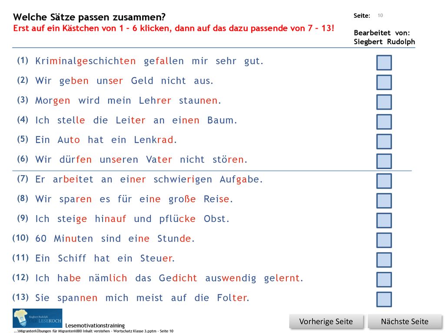Tick the box for 'Morgen wird mein Lehrer staunen'
The width and height of the screenshot is (445, 333).
pos(384,102)
